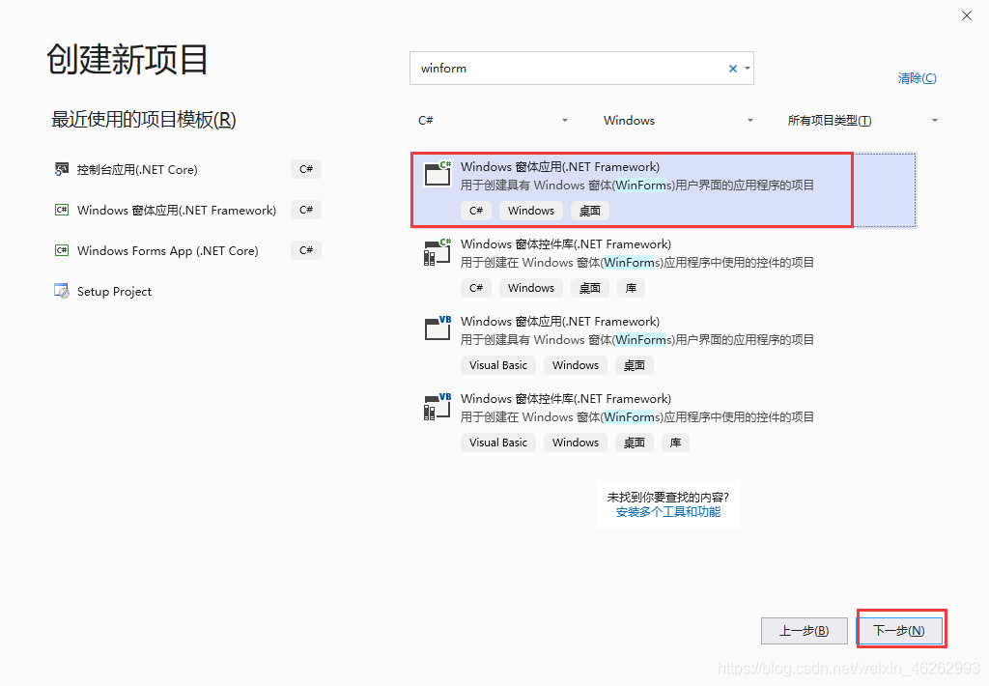Select C# Windows 窗体控件库(.NET Framework) result title
Viewport: 989px width, 686px height.
tap(566, 244)
